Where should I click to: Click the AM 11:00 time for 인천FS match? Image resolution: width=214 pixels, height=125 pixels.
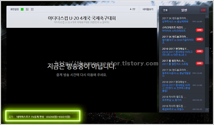(x=197, y=85)
